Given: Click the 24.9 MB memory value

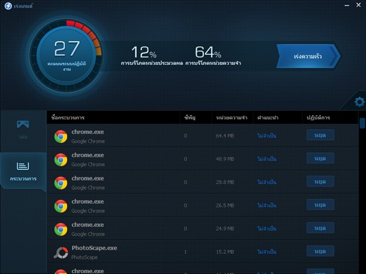Looking at the screenshot, I should coord(224,228).
